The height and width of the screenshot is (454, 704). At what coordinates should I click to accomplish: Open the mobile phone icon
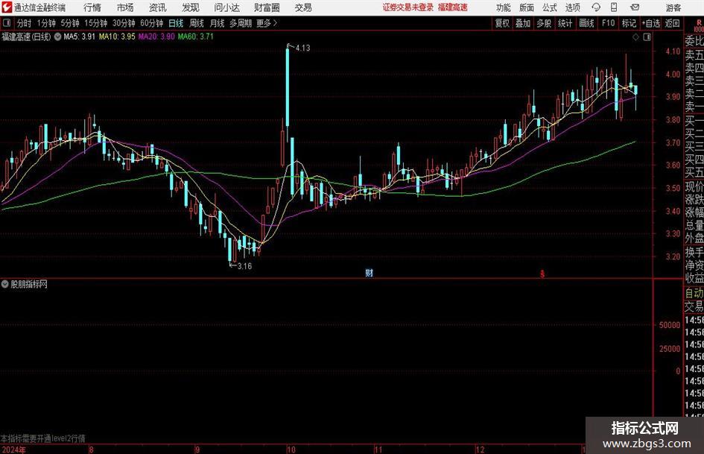click(614, 7)
